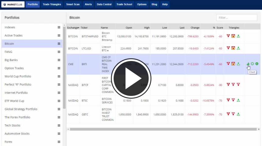Click the solid green circle icon in BRTI row

coord(257,64)
